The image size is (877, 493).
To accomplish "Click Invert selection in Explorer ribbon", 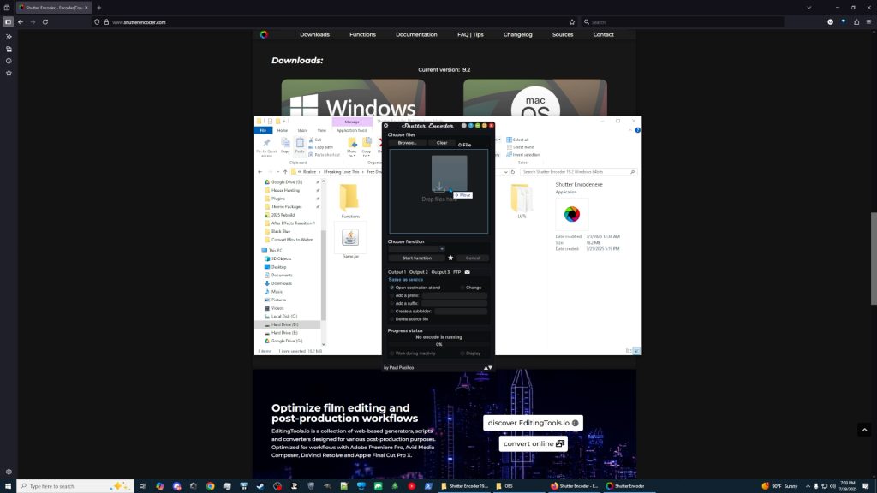I will click(523, 155).
